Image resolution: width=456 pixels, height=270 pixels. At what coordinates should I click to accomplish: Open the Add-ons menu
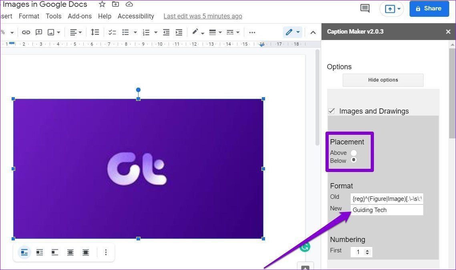point(80,16)
